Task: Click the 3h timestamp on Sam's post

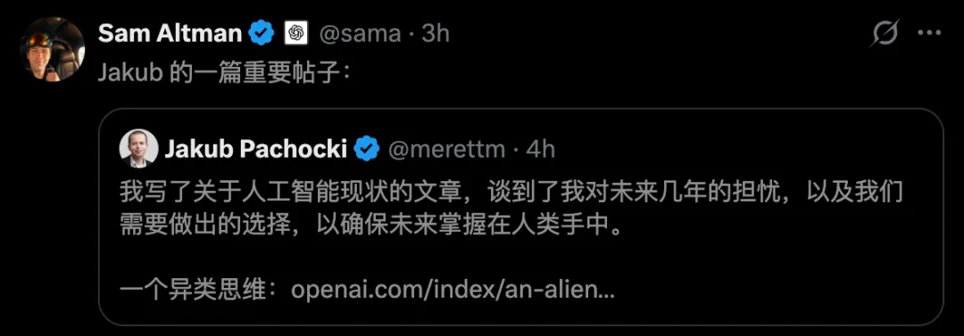Action: (x=436, y=33)
